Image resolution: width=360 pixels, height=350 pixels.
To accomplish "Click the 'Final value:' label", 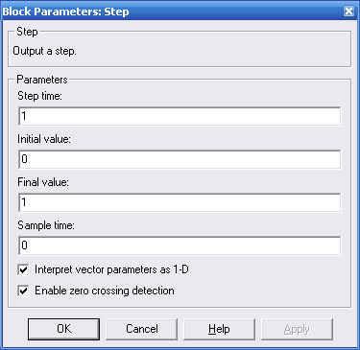I will [x=43, y=182].
